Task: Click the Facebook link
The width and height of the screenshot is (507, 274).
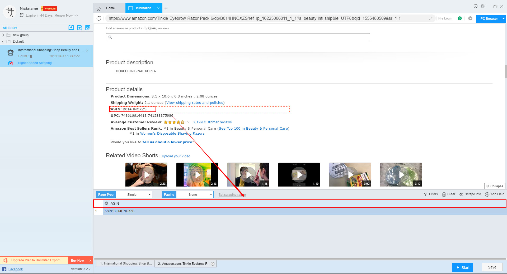Action: pyautogui.click(x=15, y=269)
